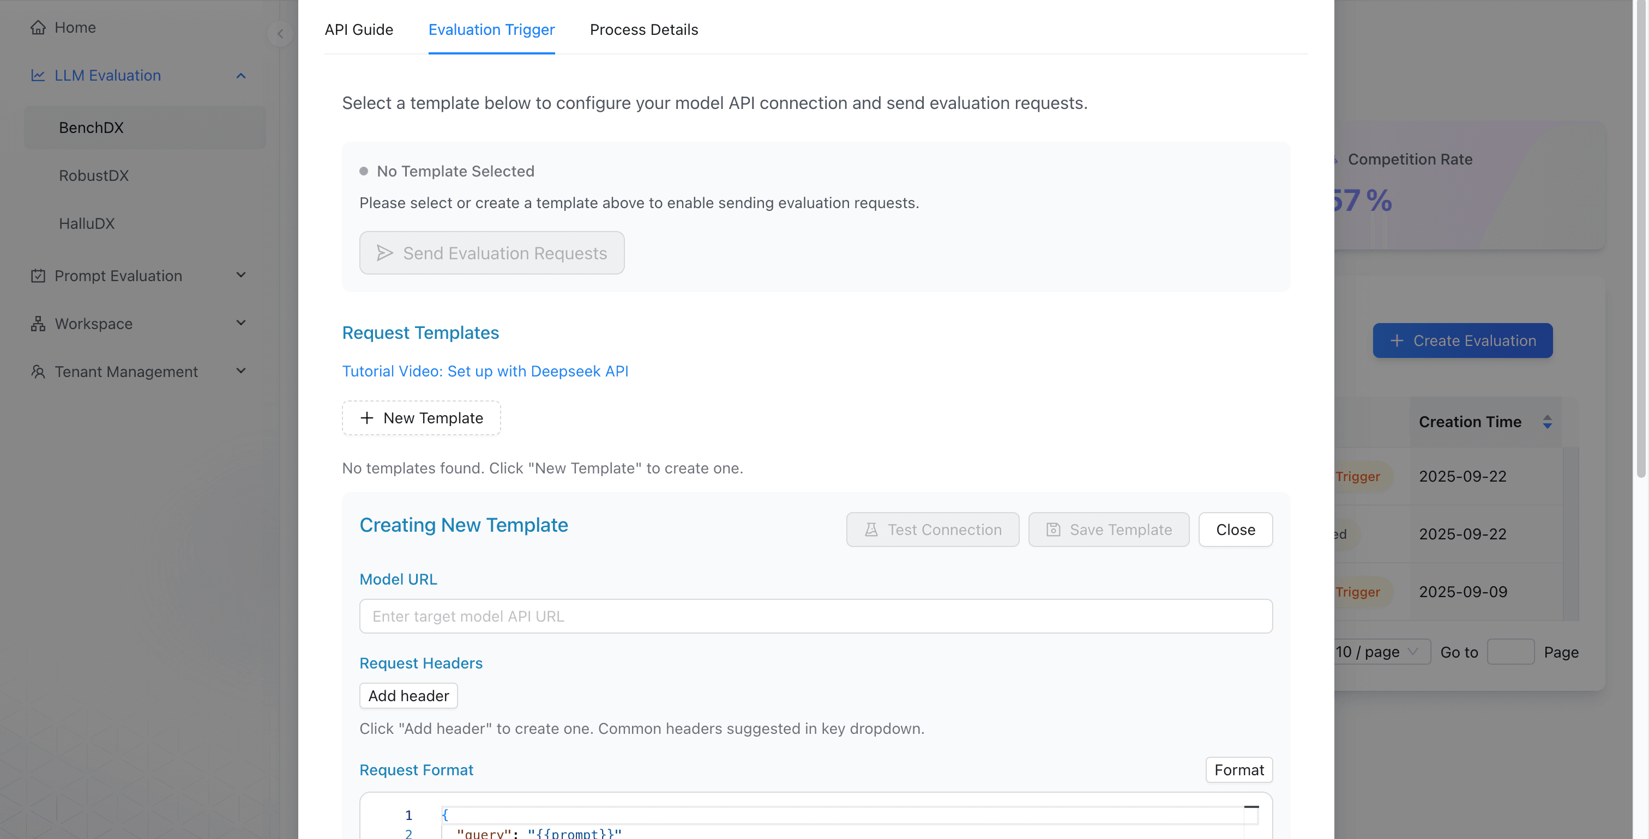1649x839 pixels.
Task: Click the Request Headers label
Action: coord(420,663)
